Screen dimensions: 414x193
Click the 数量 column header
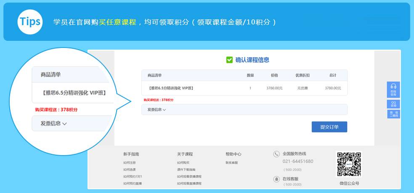pyautogui.click(x=250, y=76)
